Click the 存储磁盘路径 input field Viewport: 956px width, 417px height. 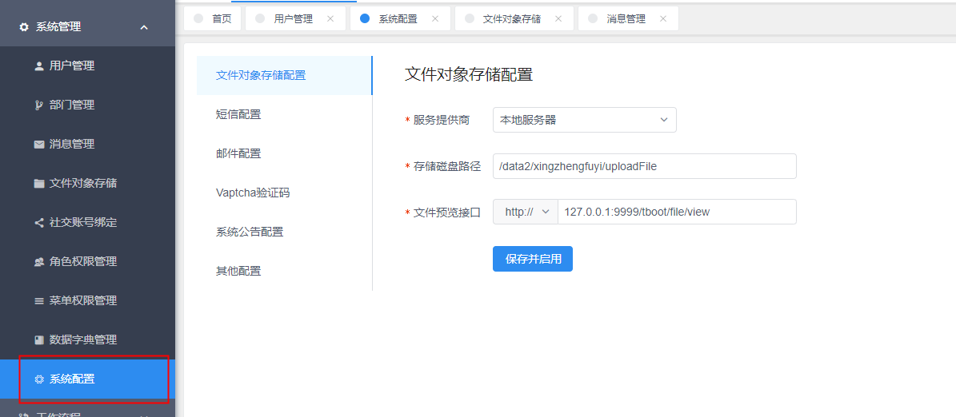[645, 166]
